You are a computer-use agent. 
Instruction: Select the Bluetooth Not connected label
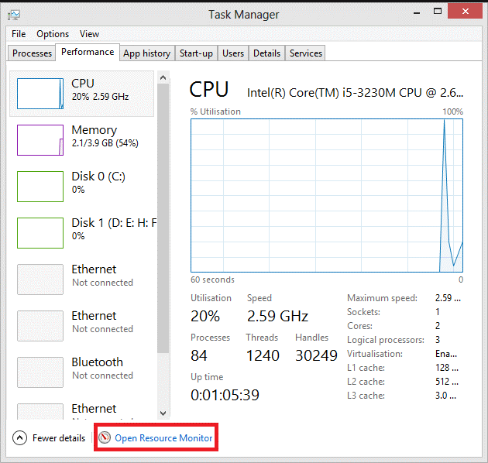tap(102, 375)
